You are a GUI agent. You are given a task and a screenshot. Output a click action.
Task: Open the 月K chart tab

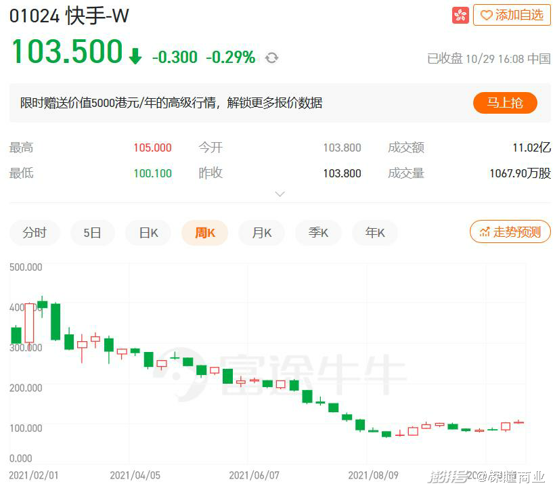click(262, 233)
